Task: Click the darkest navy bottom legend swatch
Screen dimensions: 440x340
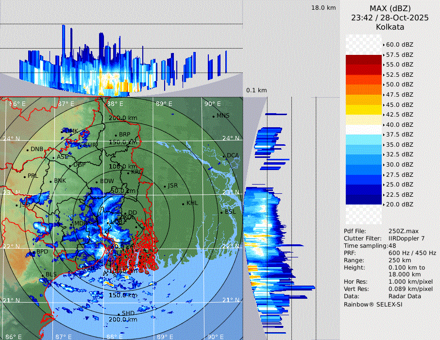Action: pos(364,199)
